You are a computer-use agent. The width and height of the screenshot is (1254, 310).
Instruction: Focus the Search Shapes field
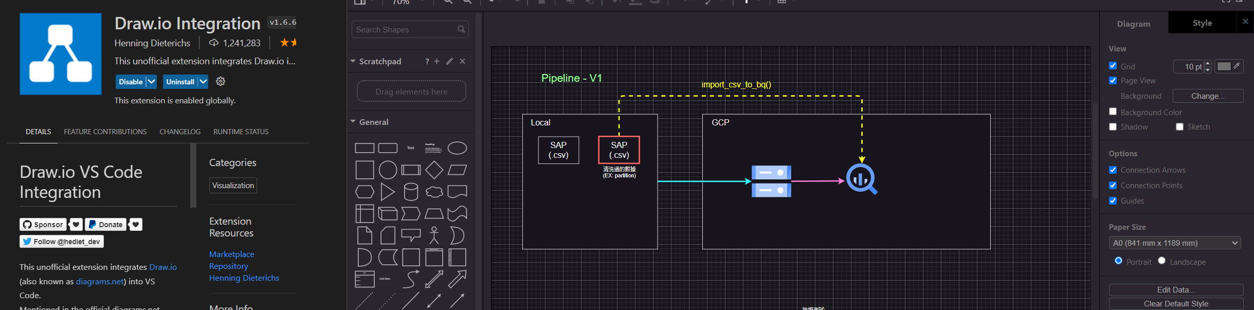(x=410, y=29)
